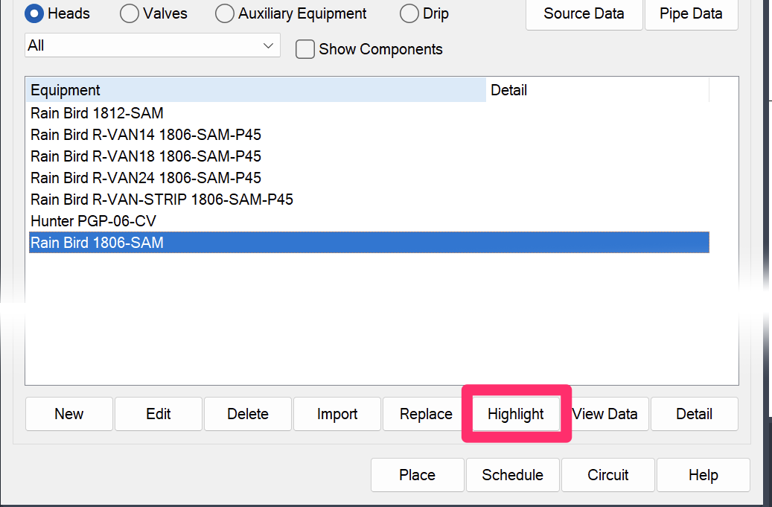Screen dimensions: 772x507
Task: Click the Edit button
Action: [159, 414]
